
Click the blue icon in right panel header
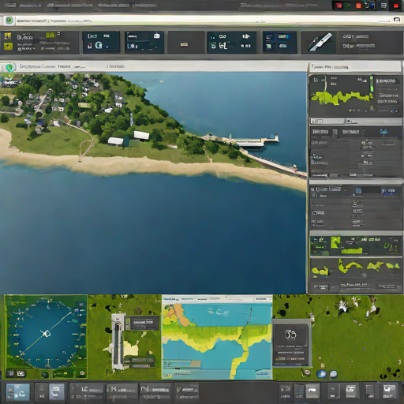pos(383,132)
